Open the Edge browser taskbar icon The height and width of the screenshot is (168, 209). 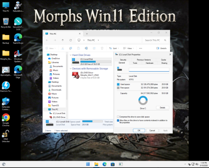pos(104,164)
